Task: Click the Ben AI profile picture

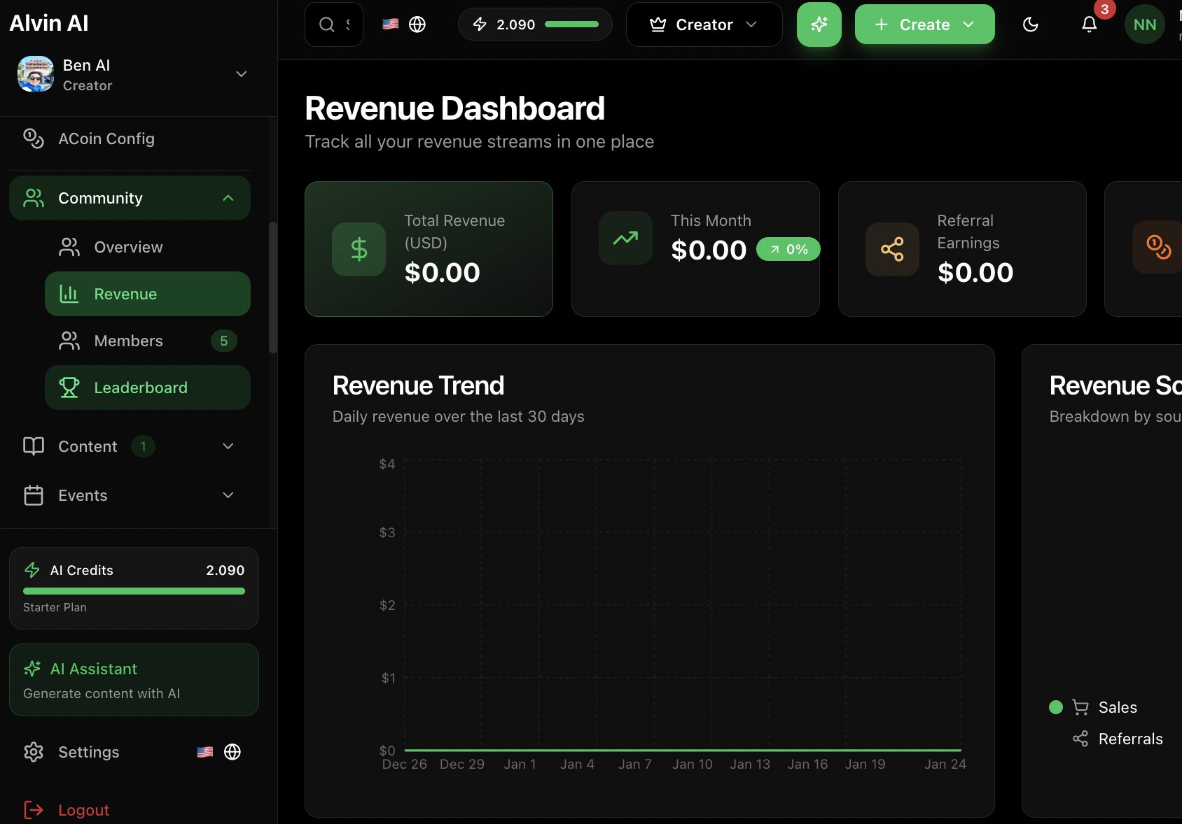Action: tap(36, 74)
